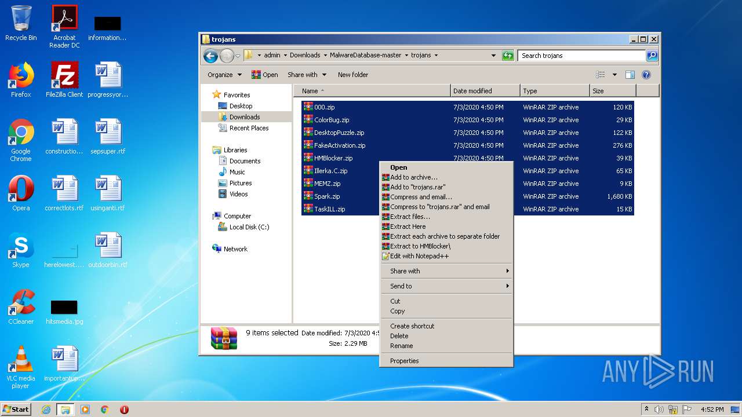Open VLC media player shortcut
This screenshot has width=742, height=417.
[21, 367]
